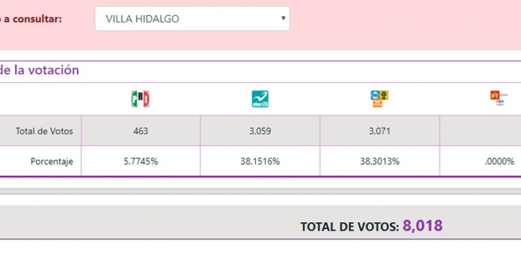521x279 pixels.
Task: Click the total 8,018 votes figure
Action: click(x=423, y=226)
